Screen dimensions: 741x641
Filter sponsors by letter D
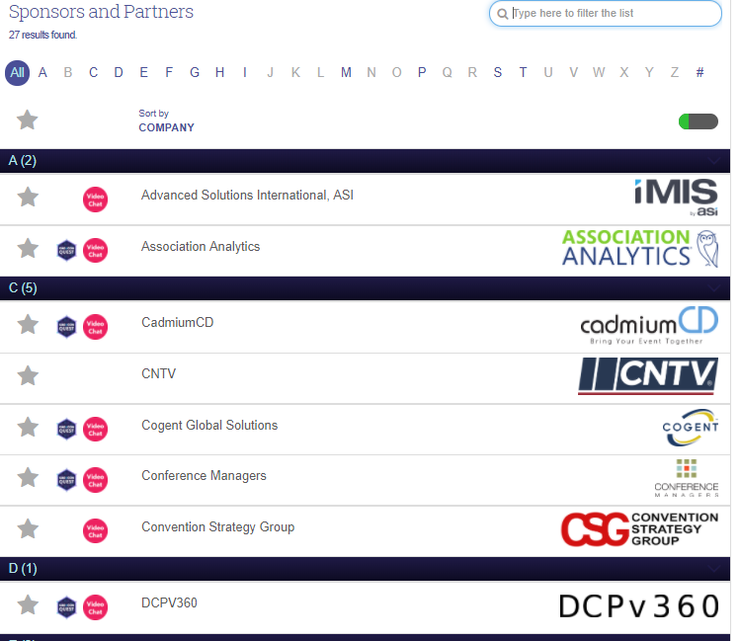coord(119,73)
